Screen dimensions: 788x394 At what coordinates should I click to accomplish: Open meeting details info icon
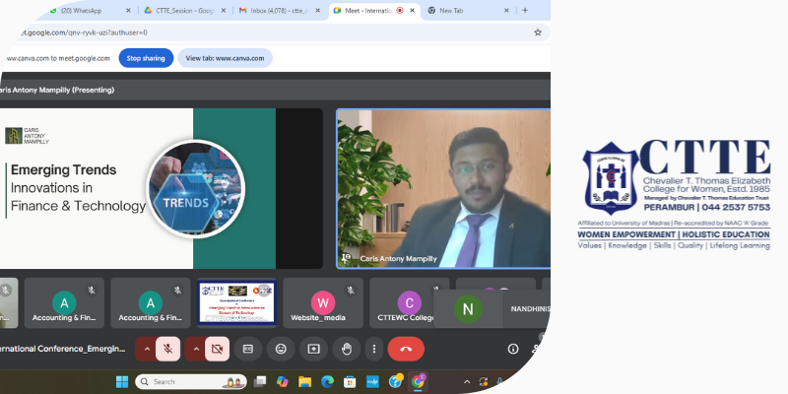(x=513, y=349)
